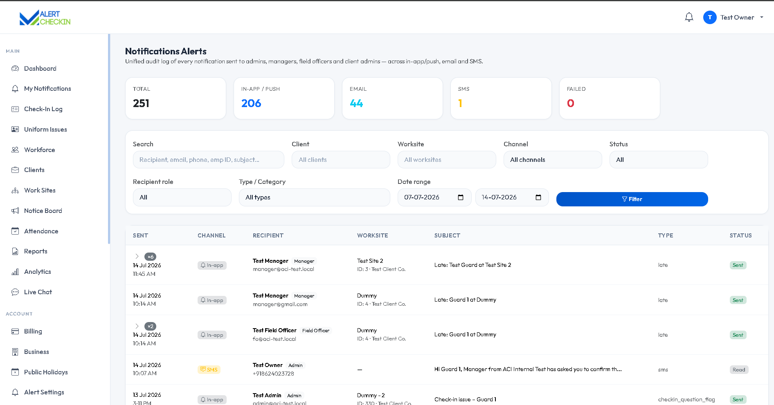Open the All channels dropdown

point(553,160)
